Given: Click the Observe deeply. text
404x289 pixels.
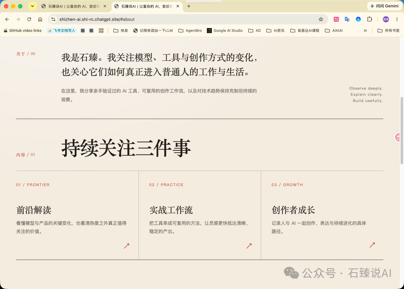Looking at the screenshot, I should point(366,88).
